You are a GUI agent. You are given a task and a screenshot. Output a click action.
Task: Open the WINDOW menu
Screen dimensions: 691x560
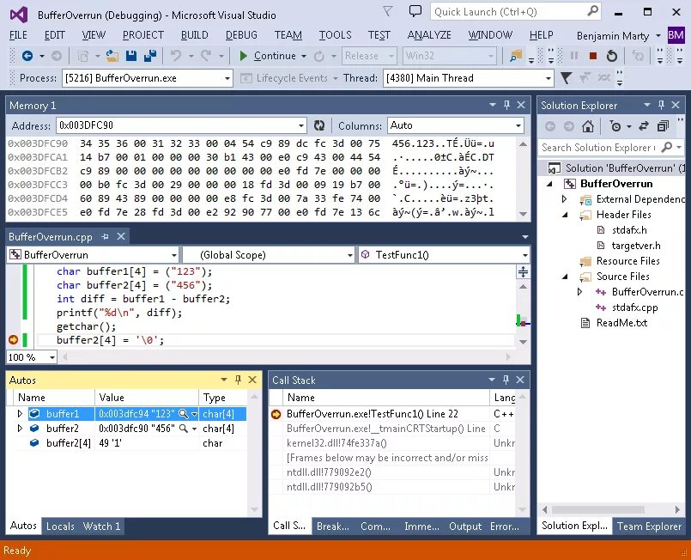[x=490, y=35]
